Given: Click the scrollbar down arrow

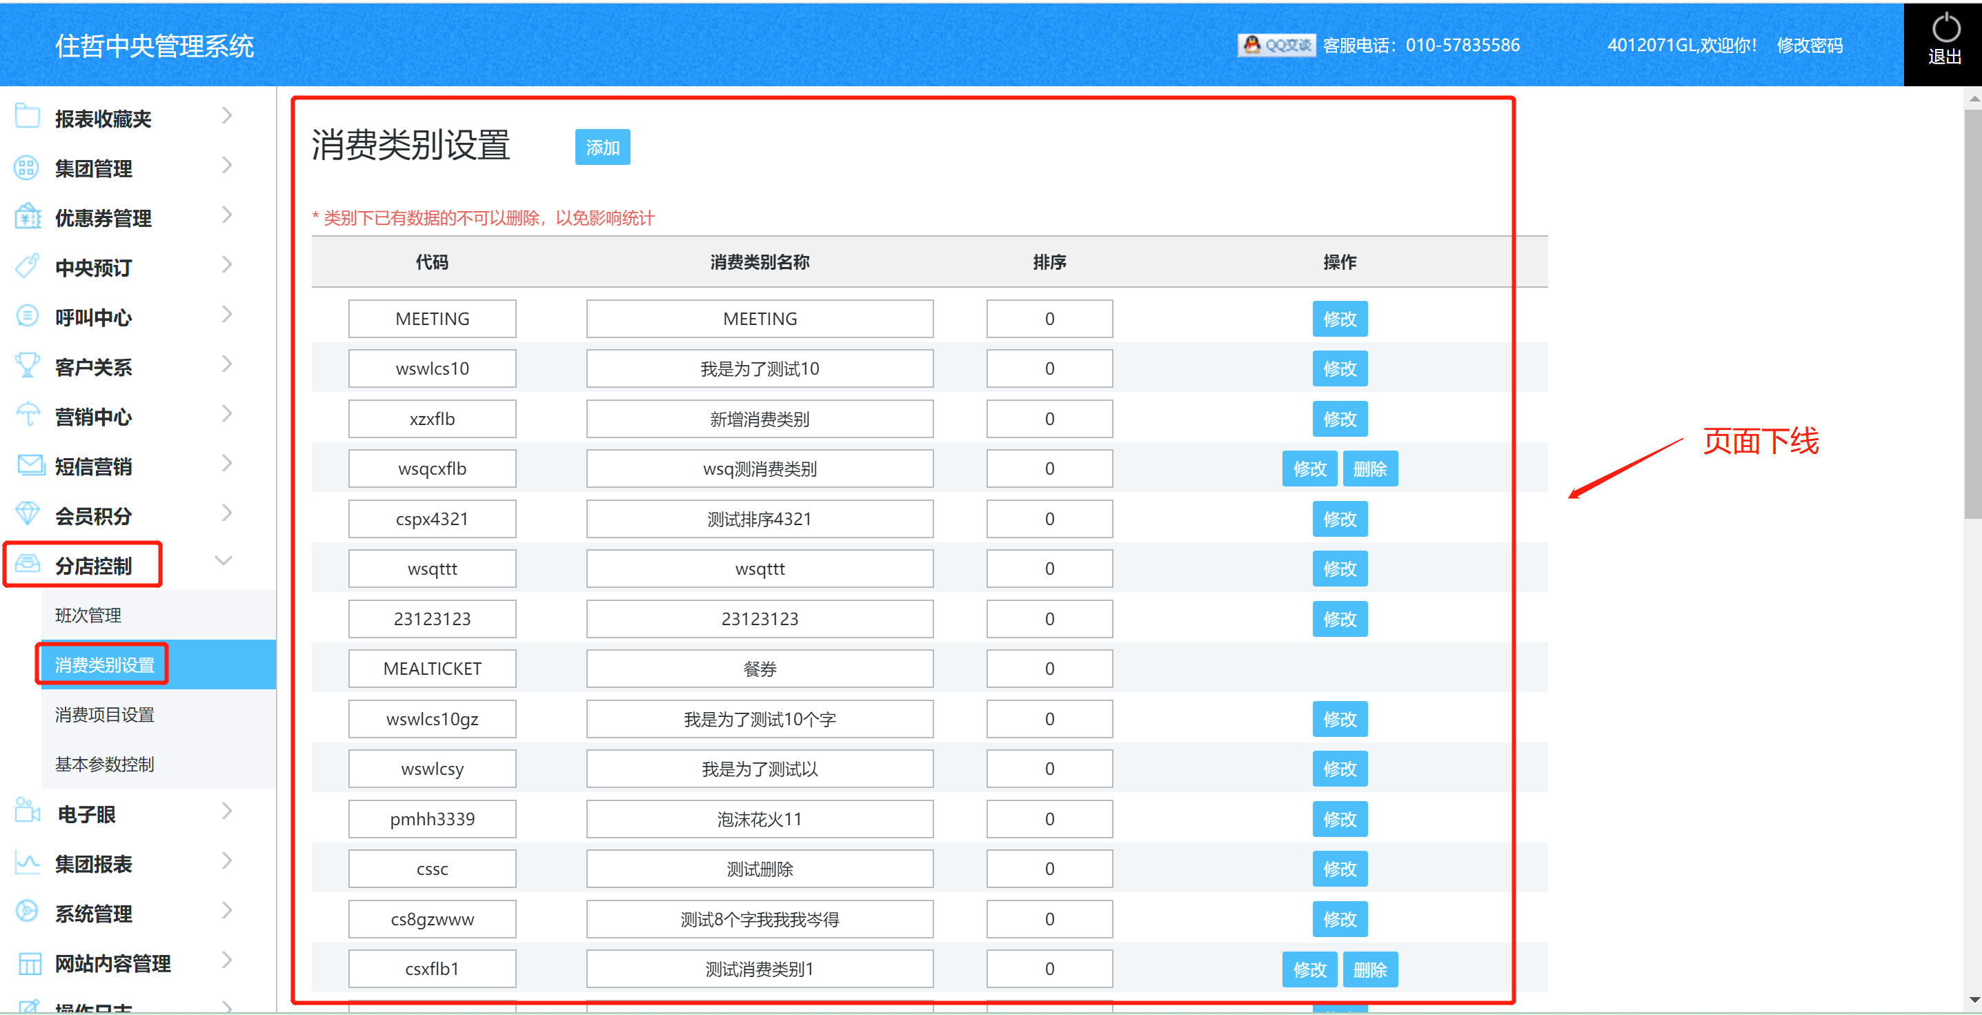Looking at the screenshot, I should tap(1974, 1001).
